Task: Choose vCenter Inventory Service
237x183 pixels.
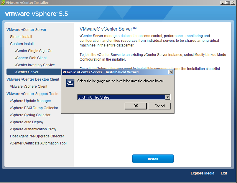Action: 34,65
